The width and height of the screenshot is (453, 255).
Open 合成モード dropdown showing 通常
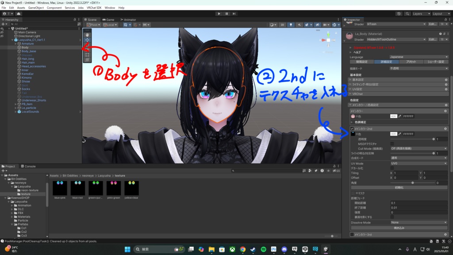(x=418, y=158)
